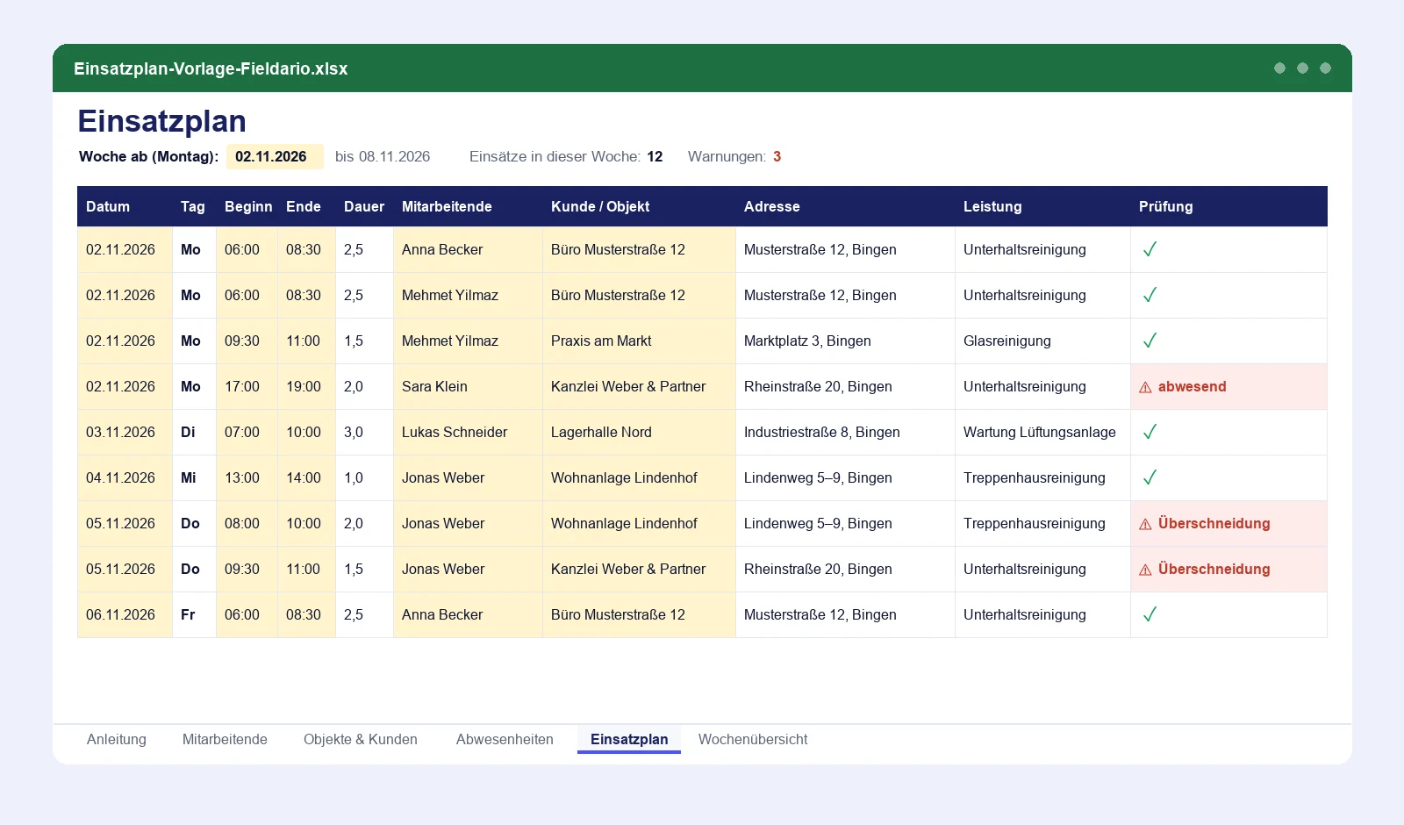This screenshot has height=825, width=1404.
Task: Click the checkmark in Praxis am Markt row
Action: [1150, 341]
